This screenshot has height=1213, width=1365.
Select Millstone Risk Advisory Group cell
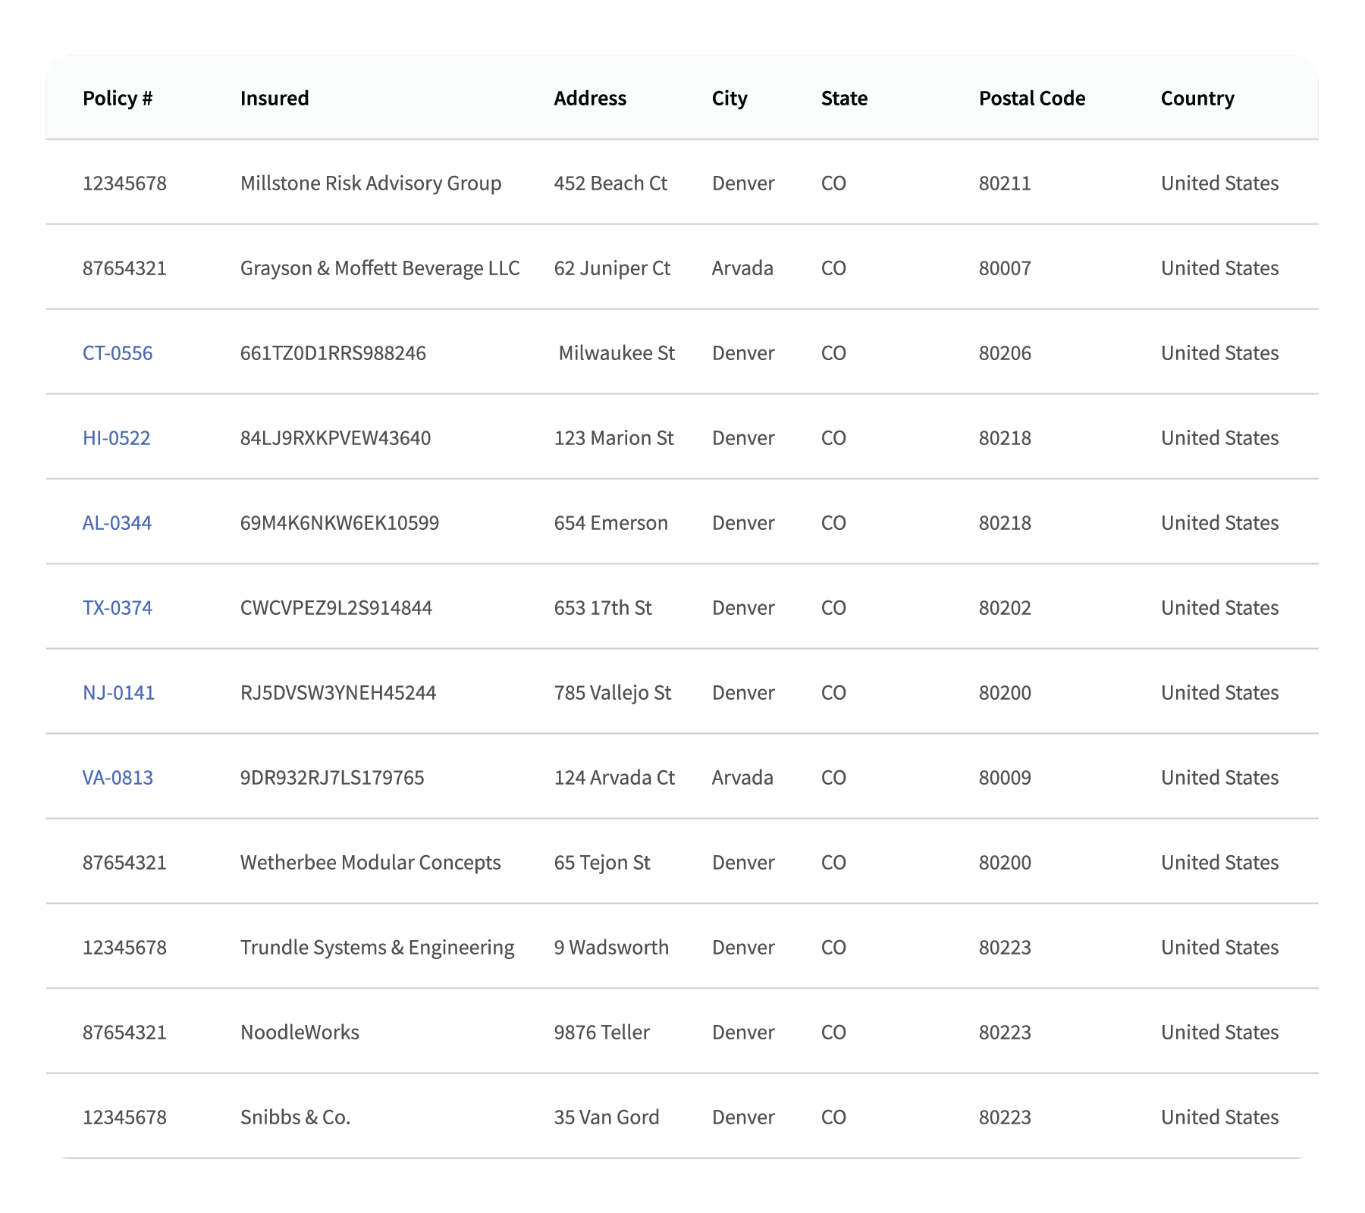point(371,183)
